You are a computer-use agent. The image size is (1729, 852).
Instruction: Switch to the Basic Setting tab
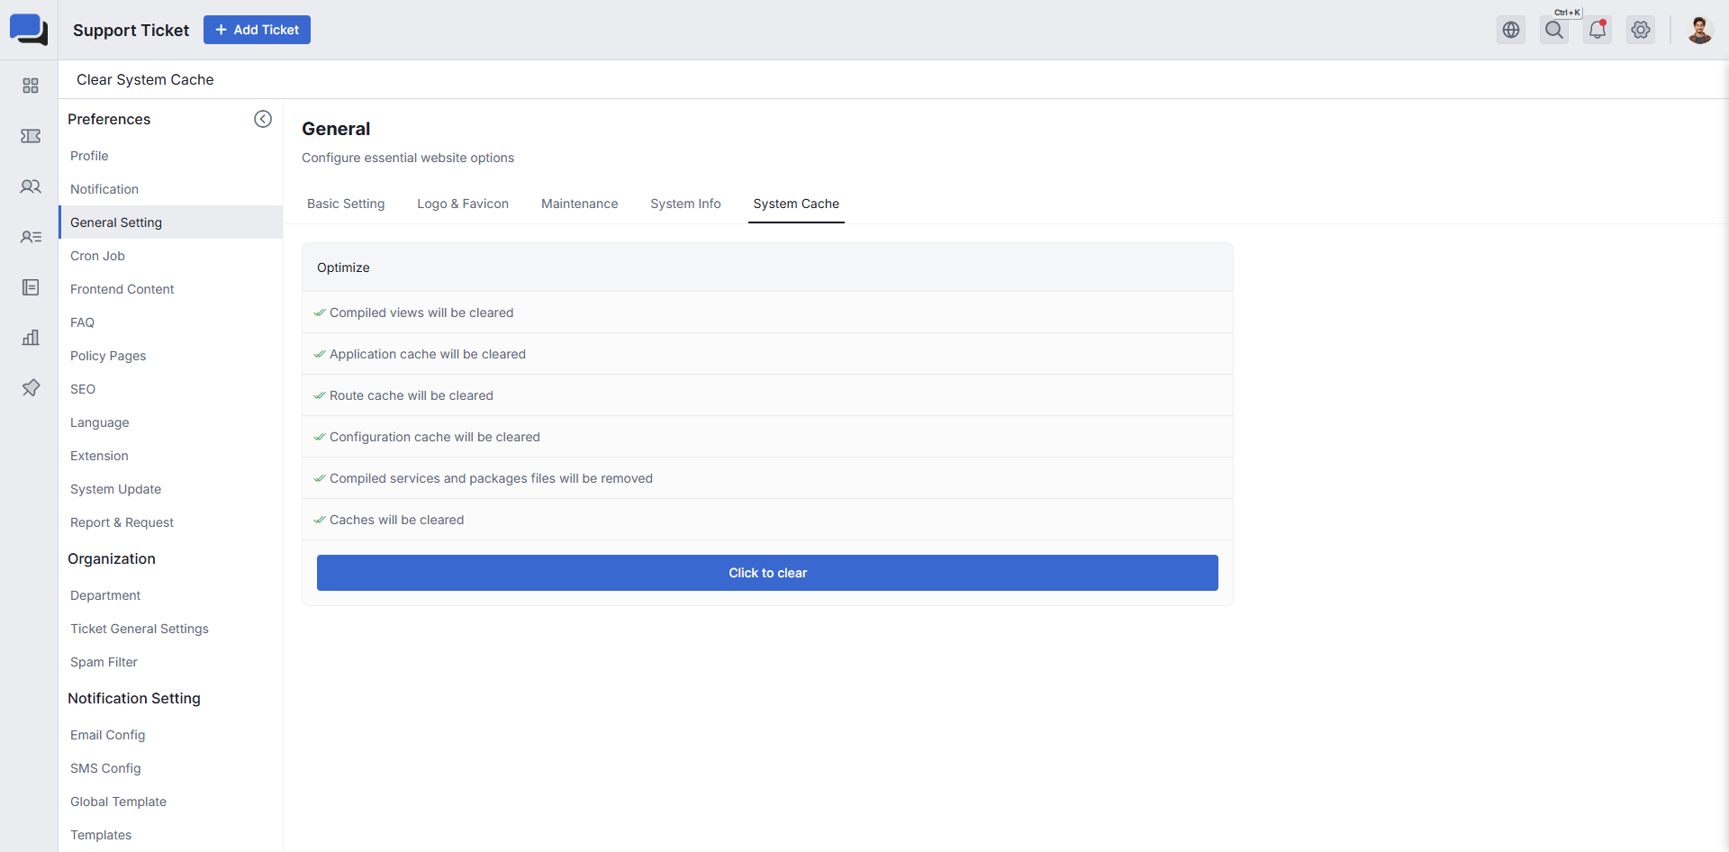pos(346,204)
